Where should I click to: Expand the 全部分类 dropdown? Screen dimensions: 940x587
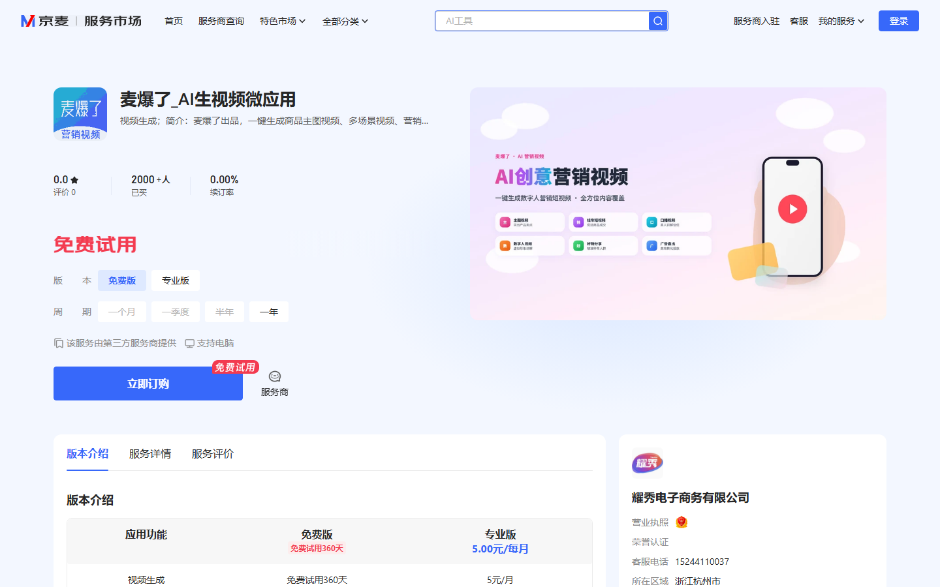pyautogui.click(x=345, y=21)
